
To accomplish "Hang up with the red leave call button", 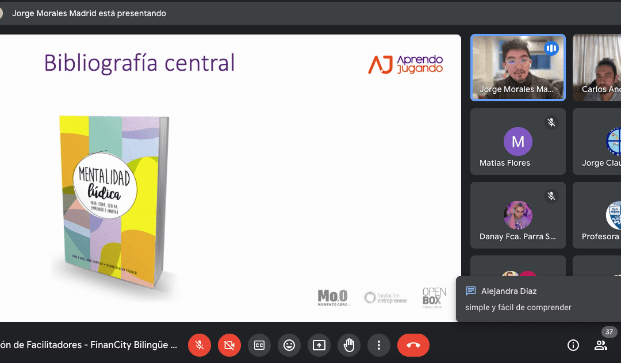I will pyautogui.click(x=413, y=345).
